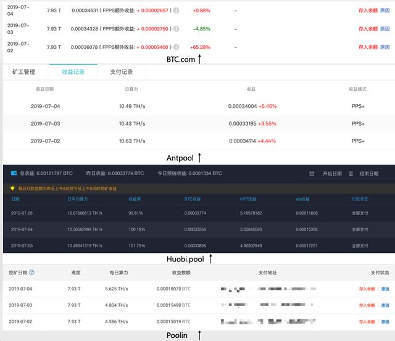Click the FPPS bonus +0.00002657 value

point(152,10)
